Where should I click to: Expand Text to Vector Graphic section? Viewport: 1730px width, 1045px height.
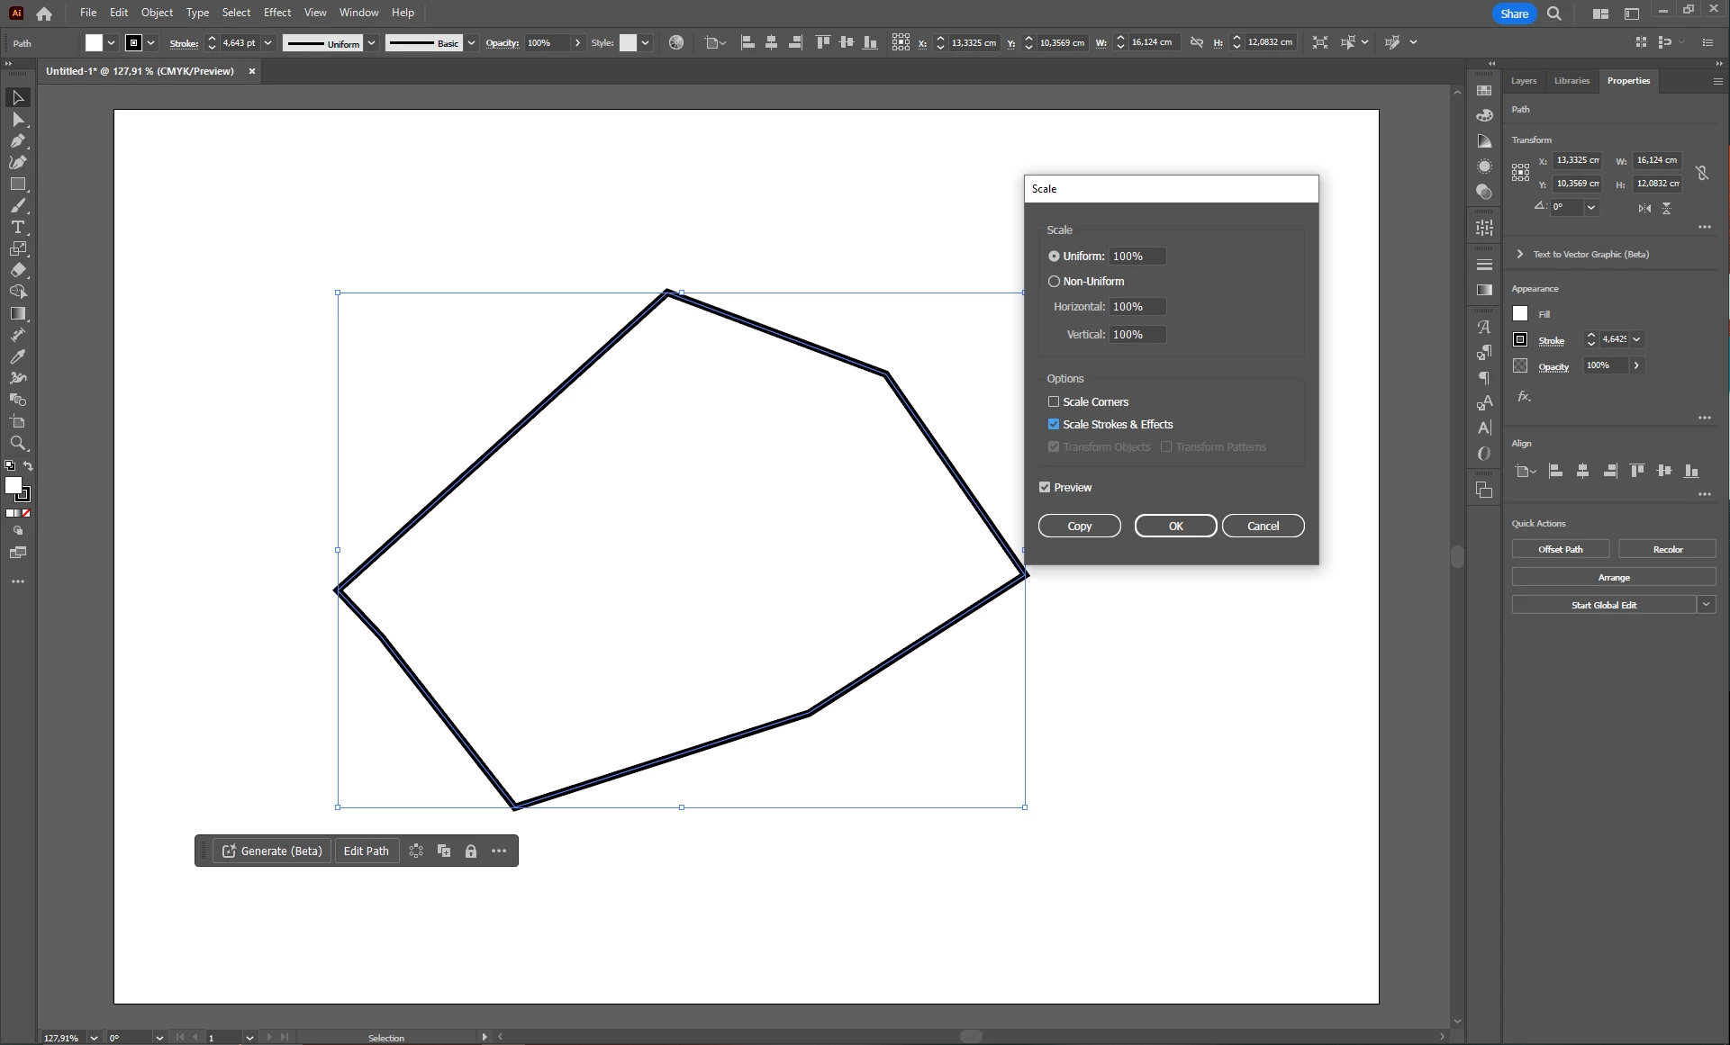[x=1520, y=254]
